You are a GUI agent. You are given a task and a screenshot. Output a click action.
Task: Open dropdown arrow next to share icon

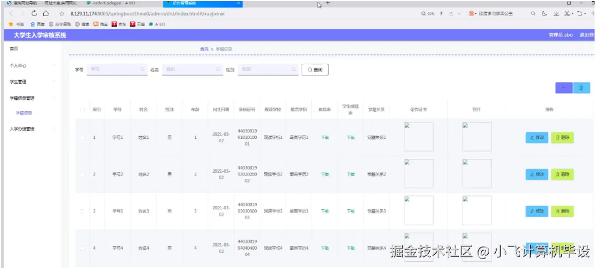tap(459, 14)
